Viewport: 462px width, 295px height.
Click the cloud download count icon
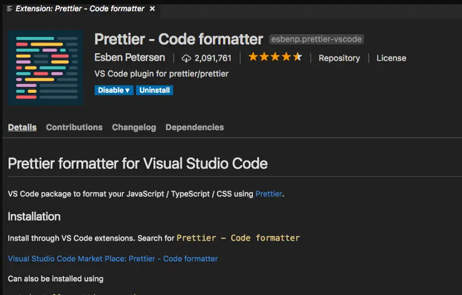pyautogui.click(x=186, y=59)
